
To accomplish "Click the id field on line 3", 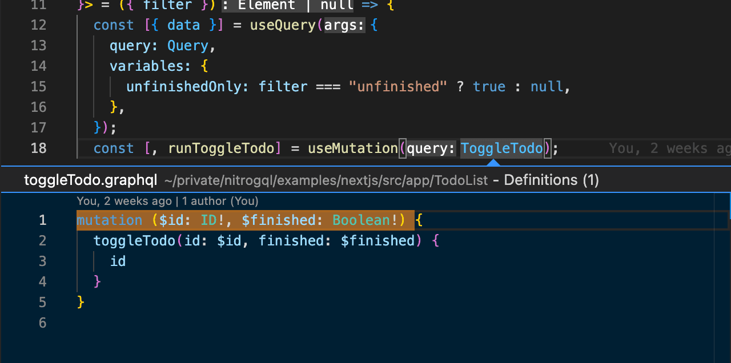I will (x=118, y=261).
